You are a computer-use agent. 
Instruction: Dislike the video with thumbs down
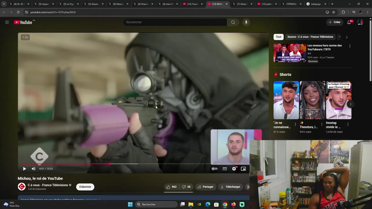click(186, 187)
